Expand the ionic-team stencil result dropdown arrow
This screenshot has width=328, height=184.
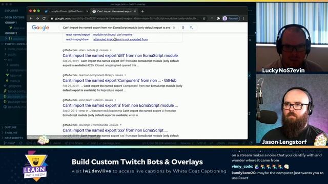click(115, 100)
